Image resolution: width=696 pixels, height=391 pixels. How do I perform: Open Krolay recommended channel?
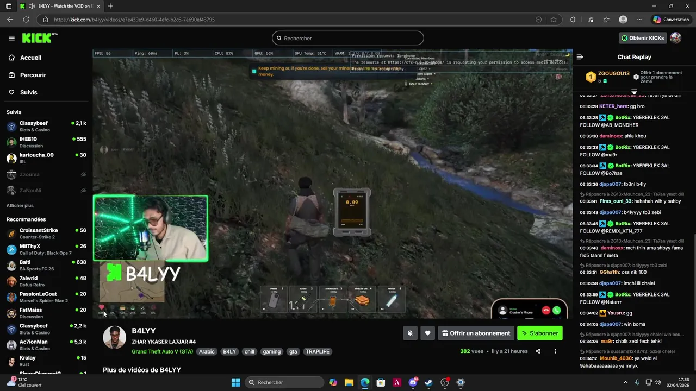[46, 361]
